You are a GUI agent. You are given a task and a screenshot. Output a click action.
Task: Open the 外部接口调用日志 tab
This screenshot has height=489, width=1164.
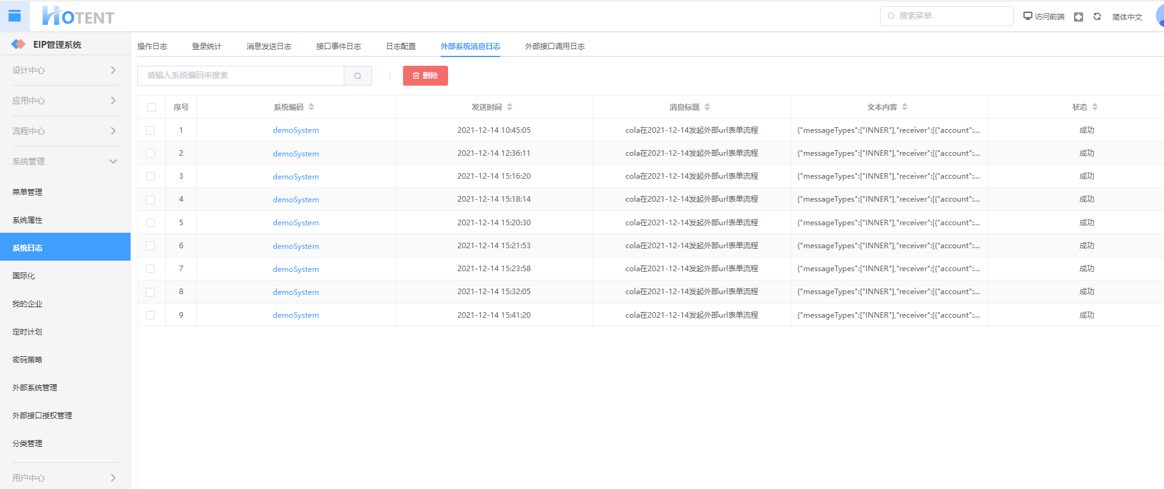click(x=554, y=47)
